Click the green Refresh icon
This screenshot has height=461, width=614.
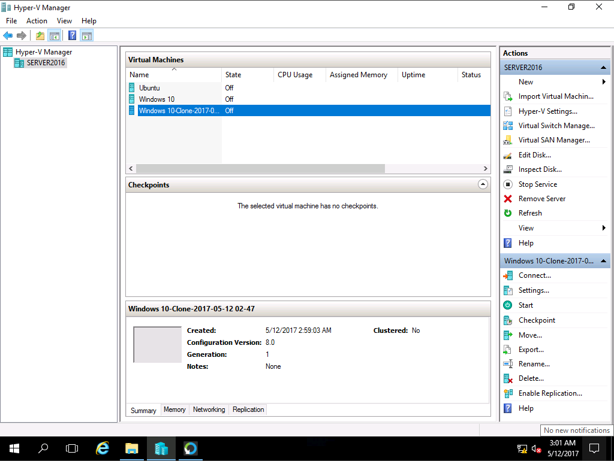(x=508, y=213)
